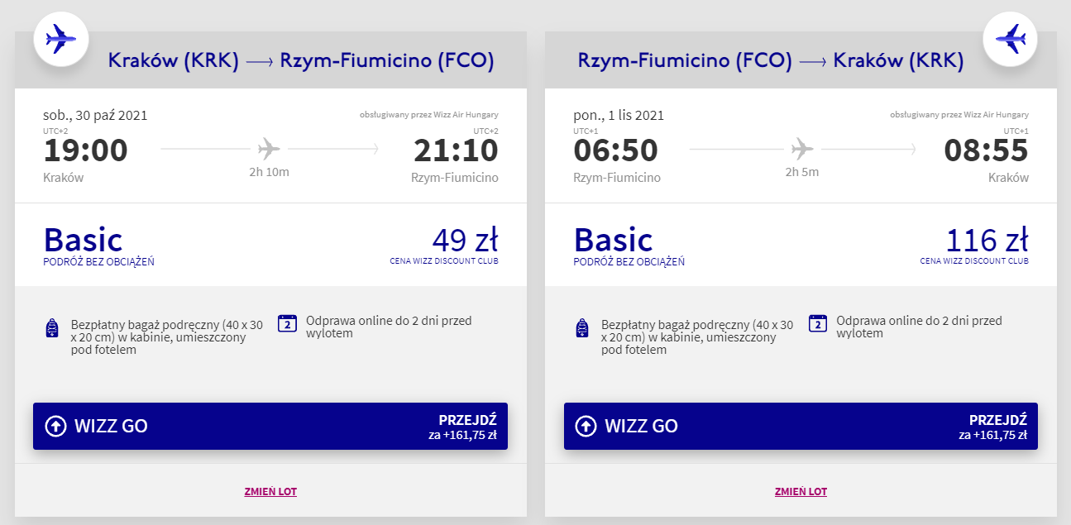The height and width of the screenshot is (525, 1071).
Task: Click the Rzym-Fiumicino (FCO) to Kraków route header
Action: (771, 60)
